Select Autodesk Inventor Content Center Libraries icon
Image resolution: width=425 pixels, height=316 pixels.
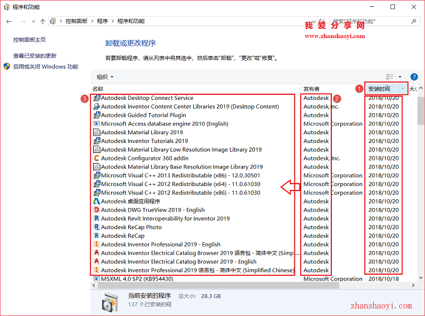click(96, 107)
